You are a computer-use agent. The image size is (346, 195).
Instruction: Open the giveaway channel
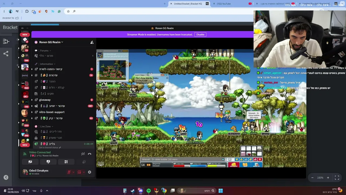point(63,100)
